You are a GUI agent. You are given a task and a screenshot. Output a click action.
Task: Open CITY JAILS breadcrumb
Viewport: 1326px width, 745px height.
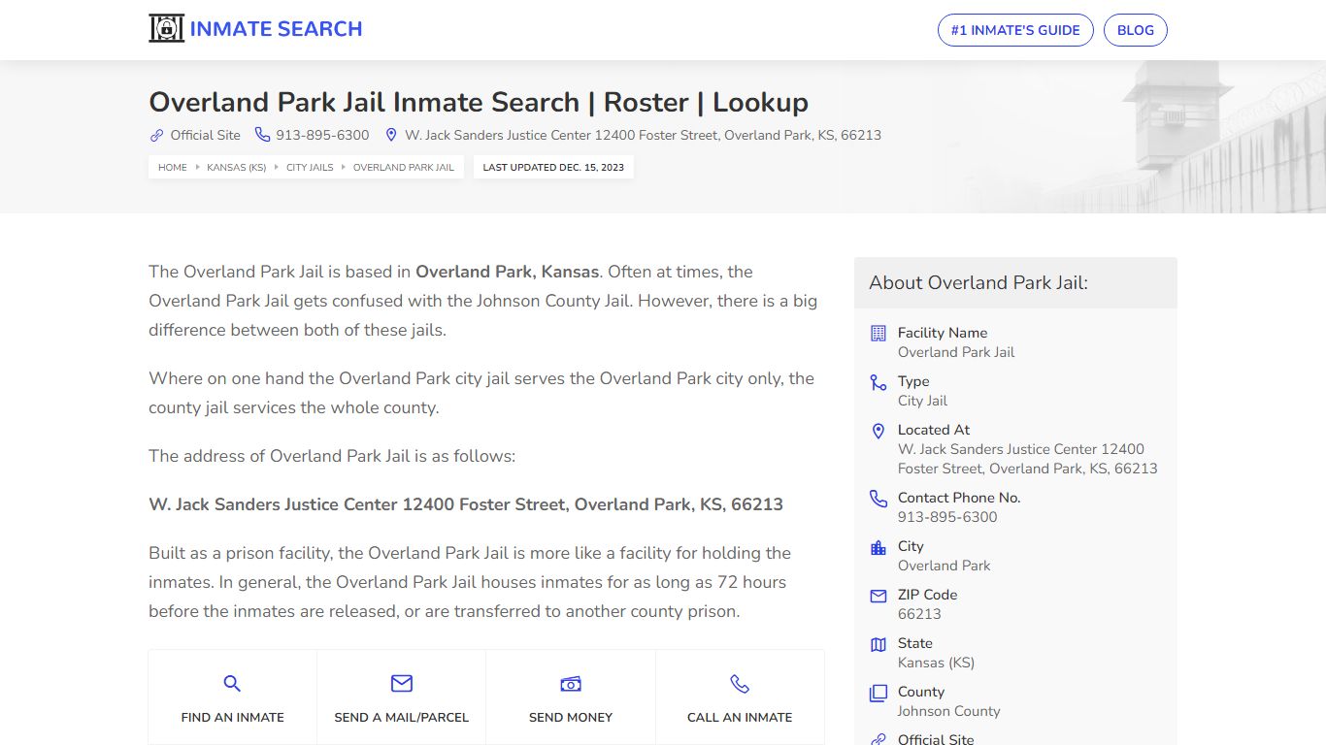[x=310, y=167]
